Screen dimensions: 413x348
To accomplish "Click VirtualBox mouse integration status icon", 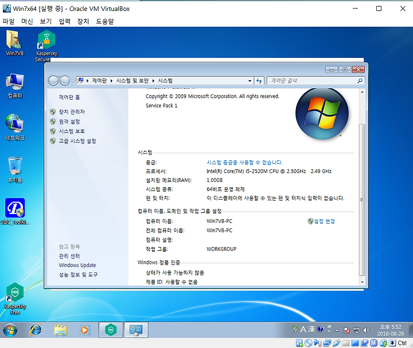I will click(383, 343).
